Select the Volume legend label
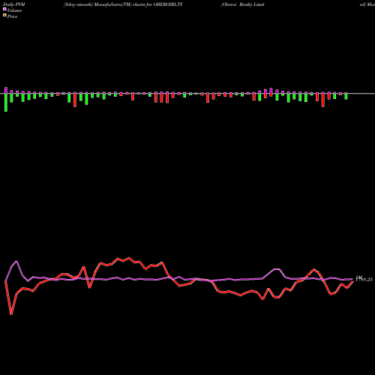 point(14,10)
